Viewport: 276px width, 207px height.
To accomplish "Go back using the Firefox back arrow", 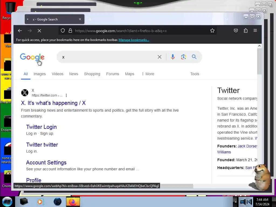I will 20,31.
